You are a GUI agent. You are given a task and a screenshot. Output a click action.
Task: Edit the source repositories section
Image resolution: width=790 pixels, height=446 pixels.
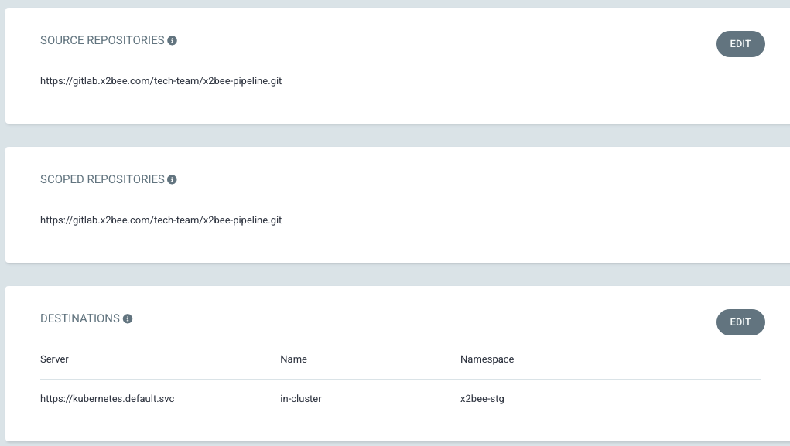[x=740, y=44]
